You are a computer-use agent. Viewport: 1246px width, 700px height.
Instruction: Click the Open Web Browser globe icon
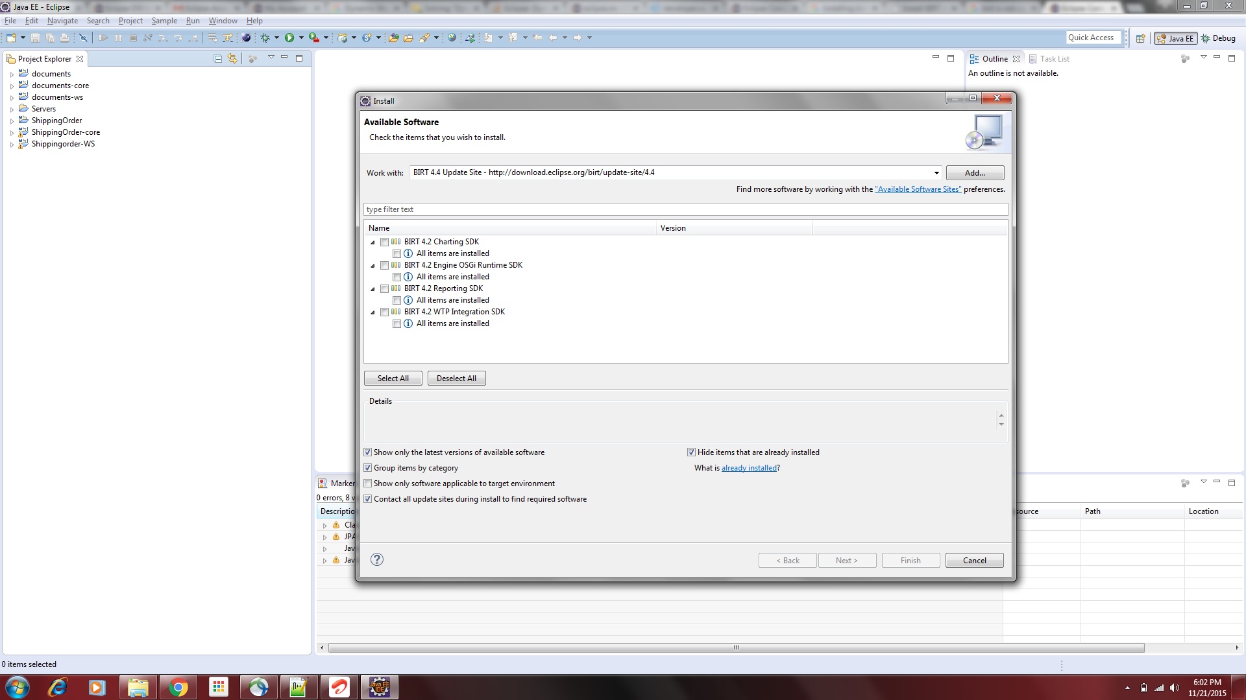[452, 38]
